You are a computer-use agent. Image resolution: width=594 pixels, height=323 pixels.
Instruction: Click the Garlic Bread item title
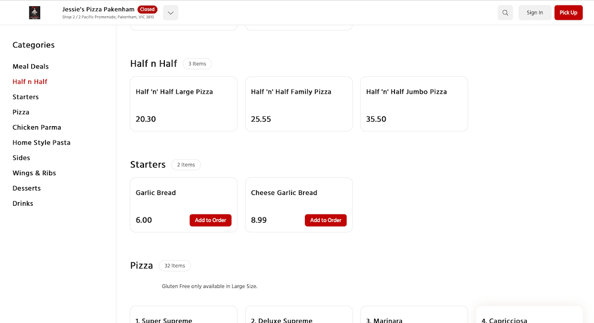click(x=156, y=193)
